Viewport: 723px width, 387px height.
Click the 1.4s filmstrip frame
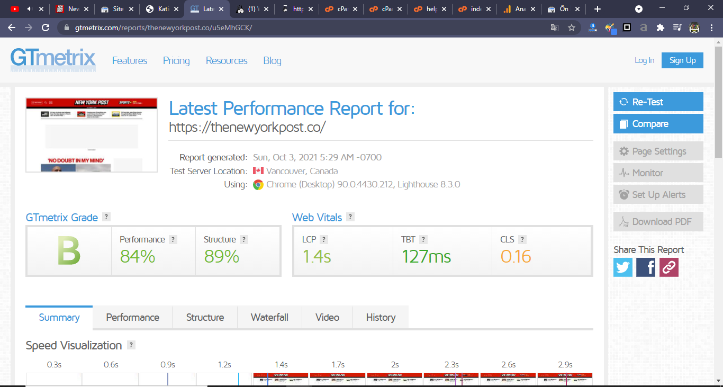281,379
